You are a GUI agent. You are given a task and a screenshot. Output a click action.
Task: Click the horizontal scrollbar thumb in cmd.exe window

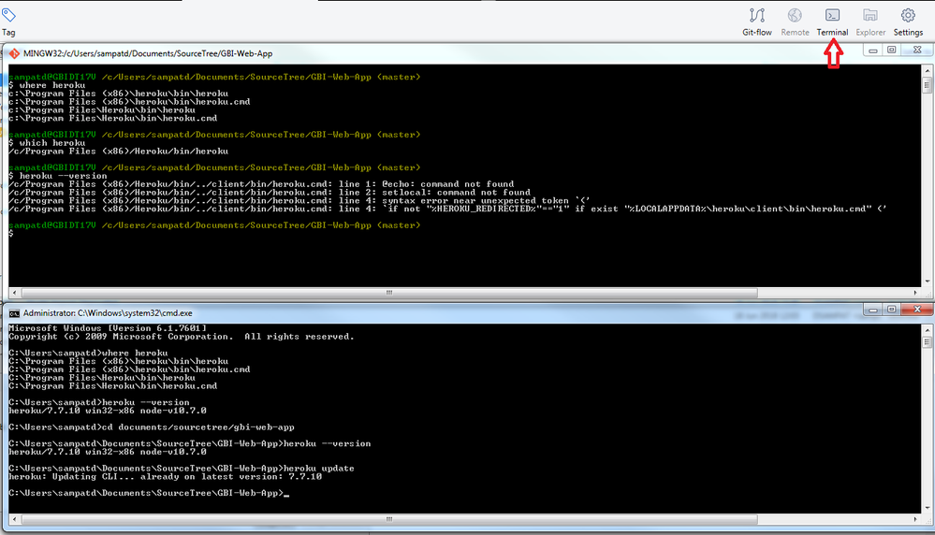point(389,519)
